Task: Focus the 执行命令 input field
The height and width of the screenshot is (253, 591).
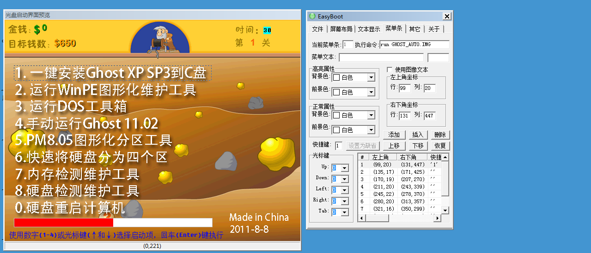Action: (414, 45)
